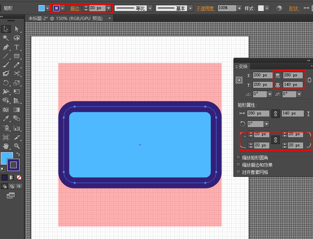Open opacity slider arrow
This screenshot has width=313, height=239.
239,8
